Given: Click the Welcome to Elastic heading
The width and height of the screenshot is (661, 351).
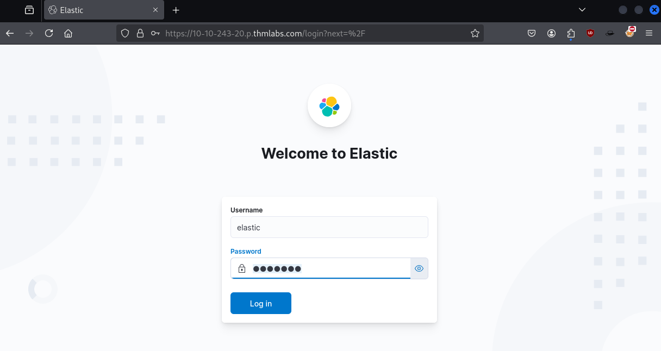Looking at the screenshot, I should click(x=329, y=153).
